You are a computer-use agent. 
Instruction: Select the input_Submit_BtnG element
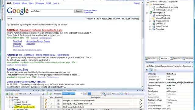[24, 105]
